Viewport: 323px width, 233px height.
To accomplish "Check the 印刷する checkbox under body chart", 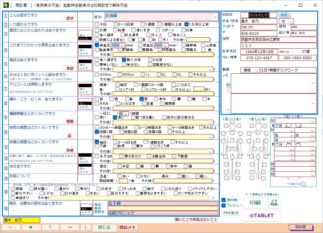I will tap(304, 184).
